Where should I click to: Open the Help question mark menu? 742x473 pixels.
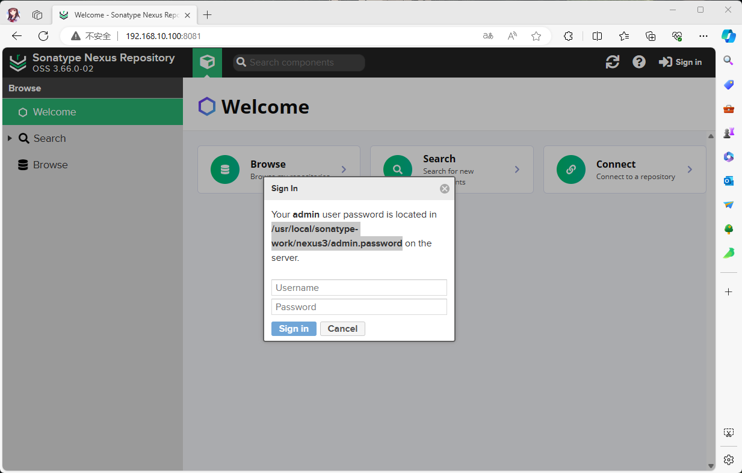tap(639, 62)
